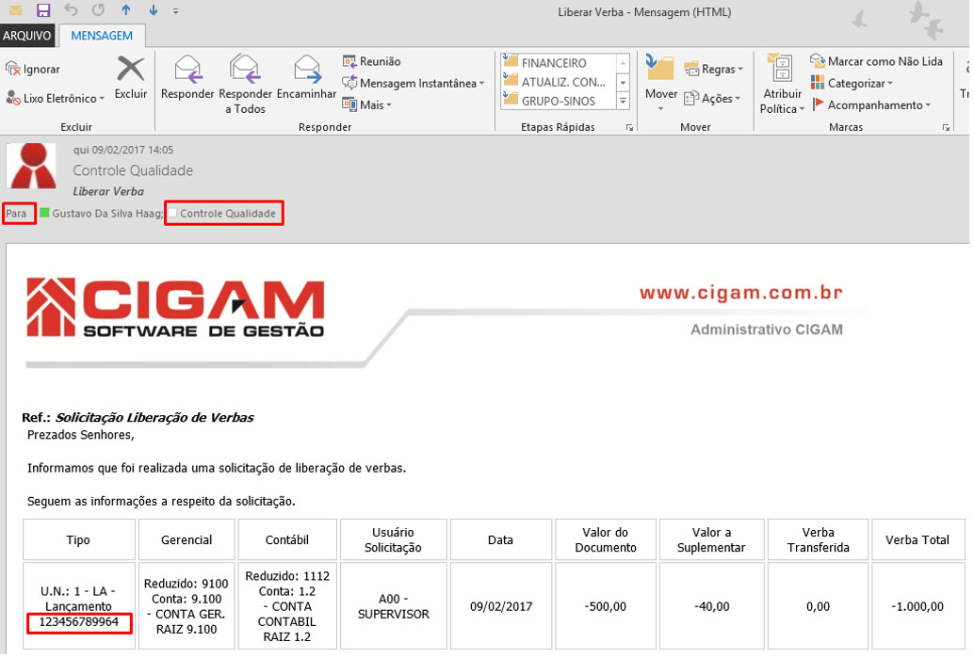Click www.cigam.com.br link
This screenshot has width=974, height=658.
[741, 293]
